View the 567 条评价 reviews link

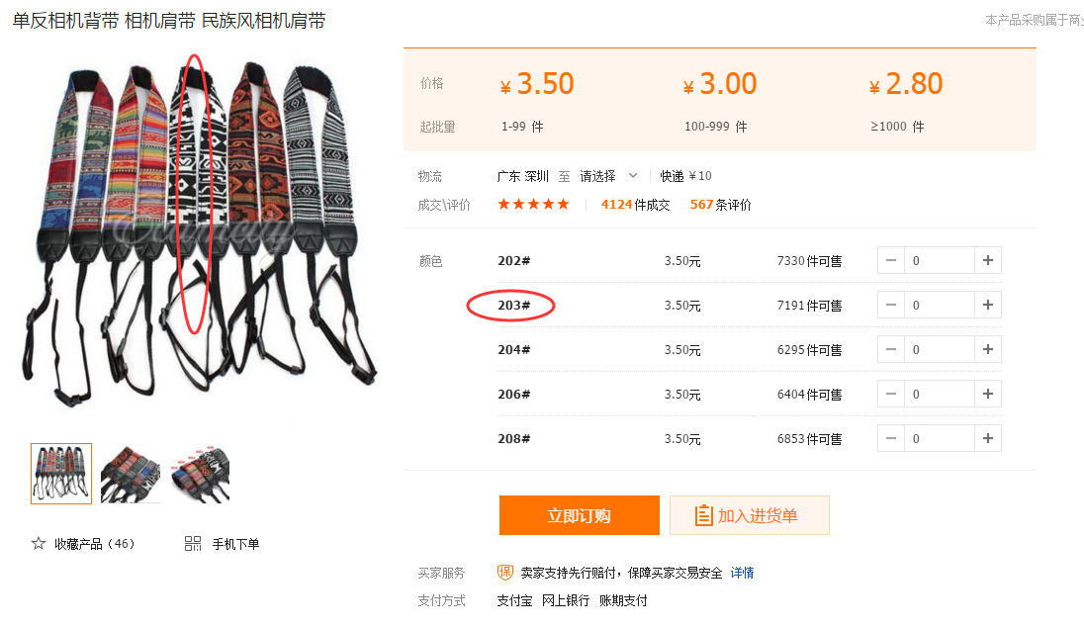(720, 205)
